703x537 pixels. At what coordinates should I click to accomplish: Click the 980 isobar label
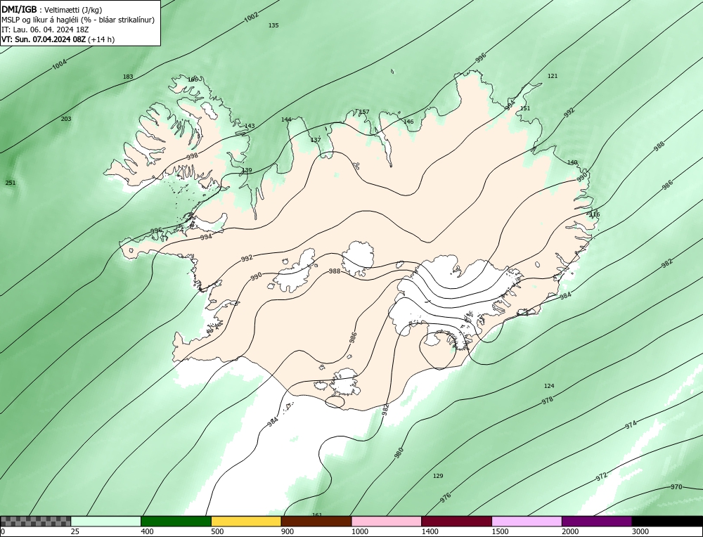point(399,453)
